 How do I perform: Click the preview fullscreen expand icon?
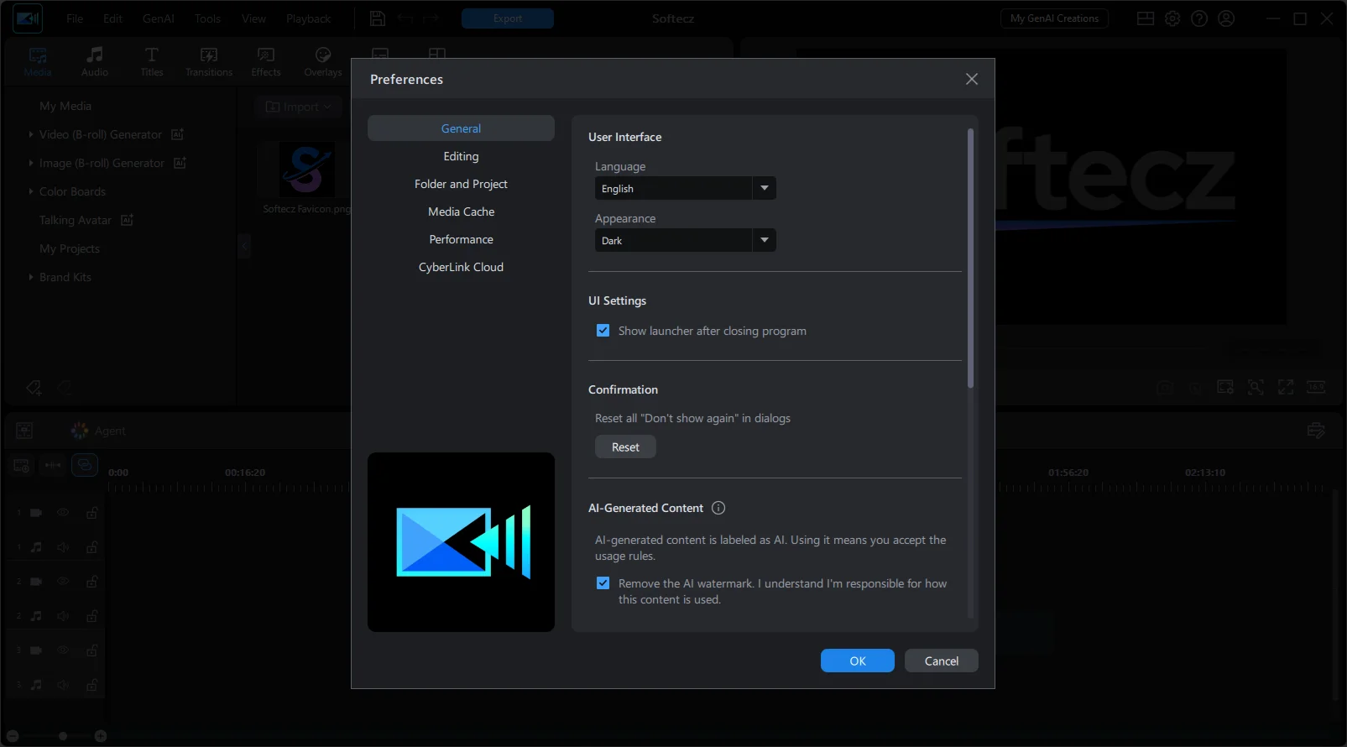tap(1286, 387)
